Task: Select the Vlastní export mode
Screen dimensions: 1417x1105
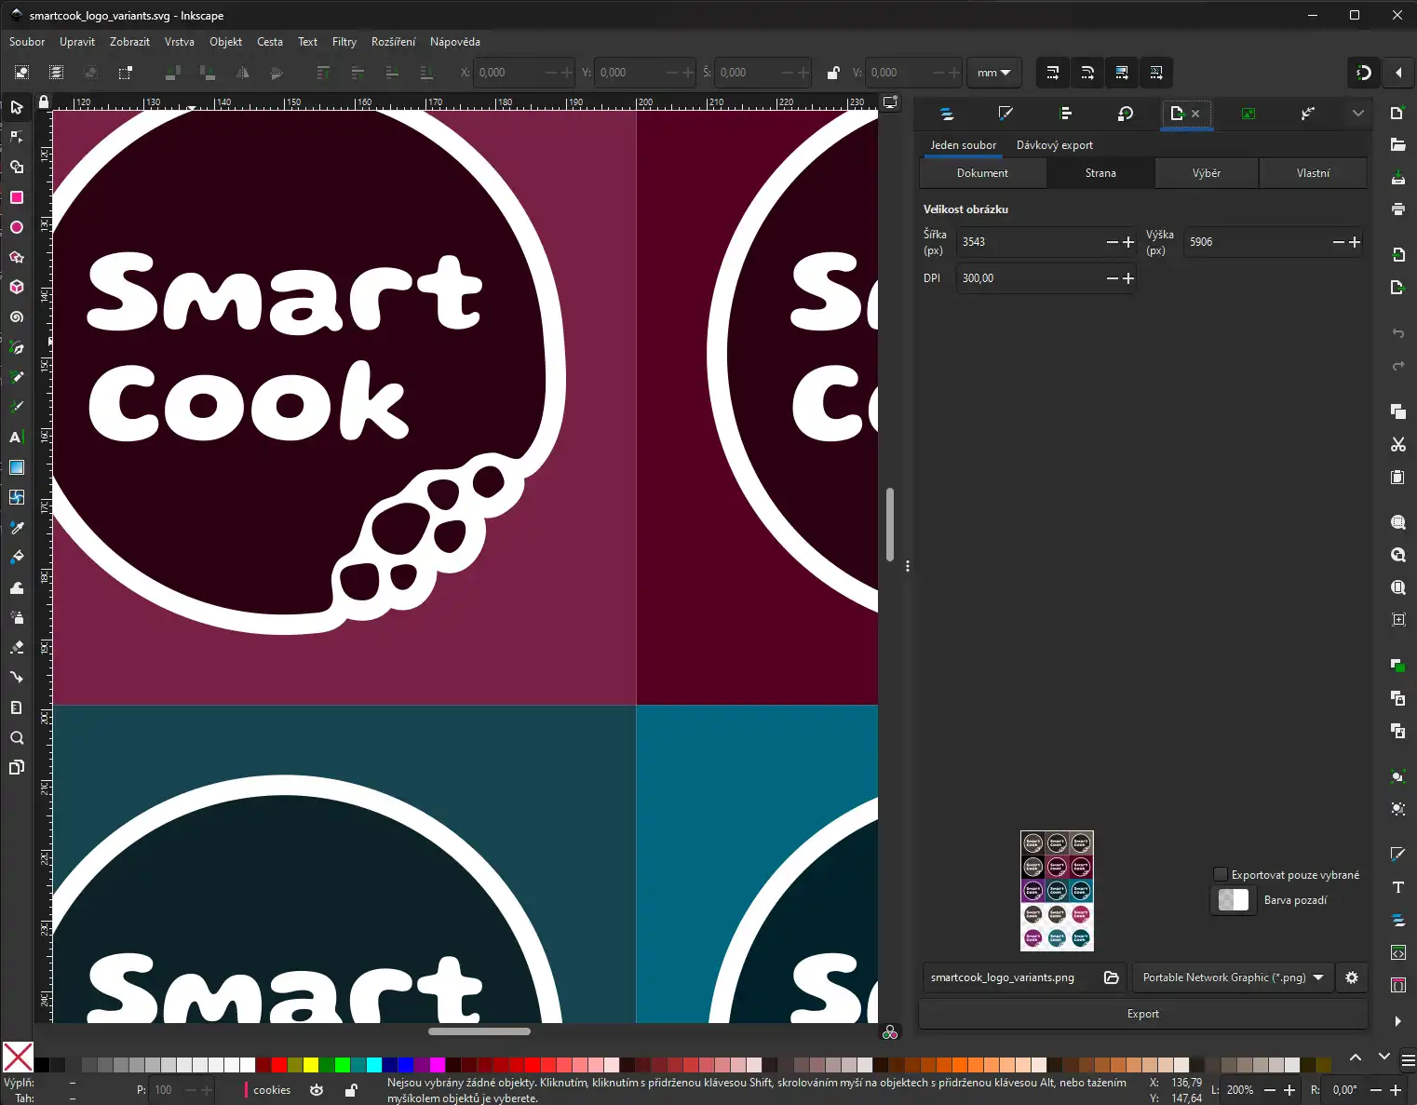Action: point(1313,173)
